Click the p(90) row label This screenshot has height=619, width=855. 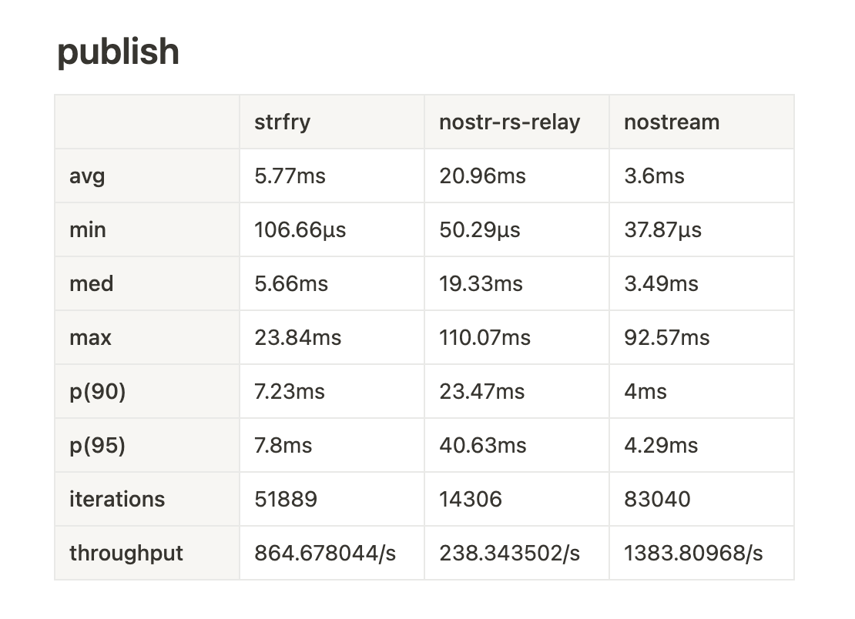[x=97, y=391]
